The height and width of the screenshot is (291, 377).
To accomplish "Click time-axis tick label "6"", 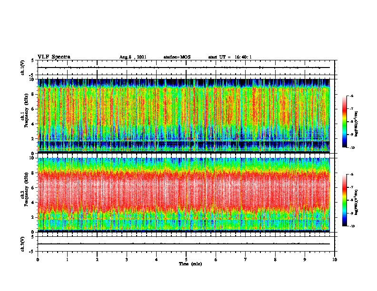I will click(x=216, y=260).
